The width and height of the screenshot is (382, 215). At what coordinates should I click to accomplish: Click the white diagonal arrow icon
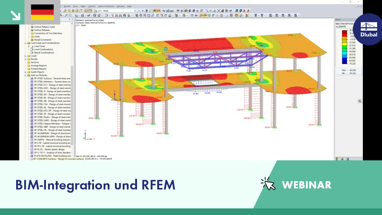click(x=15, y=15)
